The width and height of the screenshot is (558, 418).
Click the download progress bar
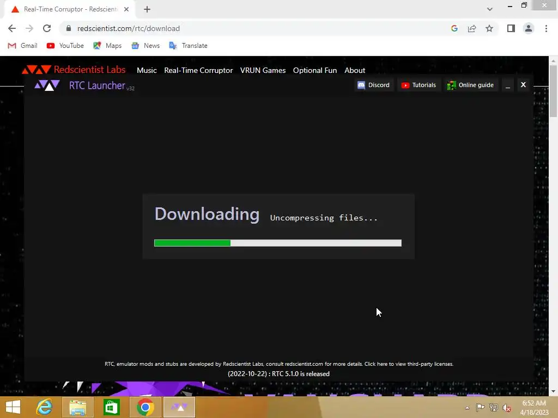pos(277,243)
